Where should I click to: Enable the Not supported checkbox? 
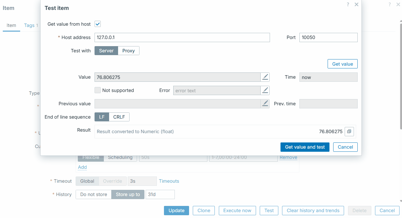pos(98,90)
